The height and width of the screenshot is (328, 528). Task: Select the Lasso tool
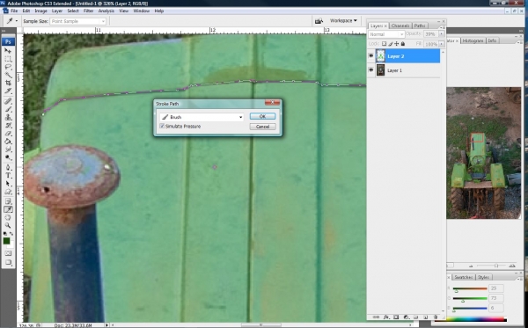[8, 67]
